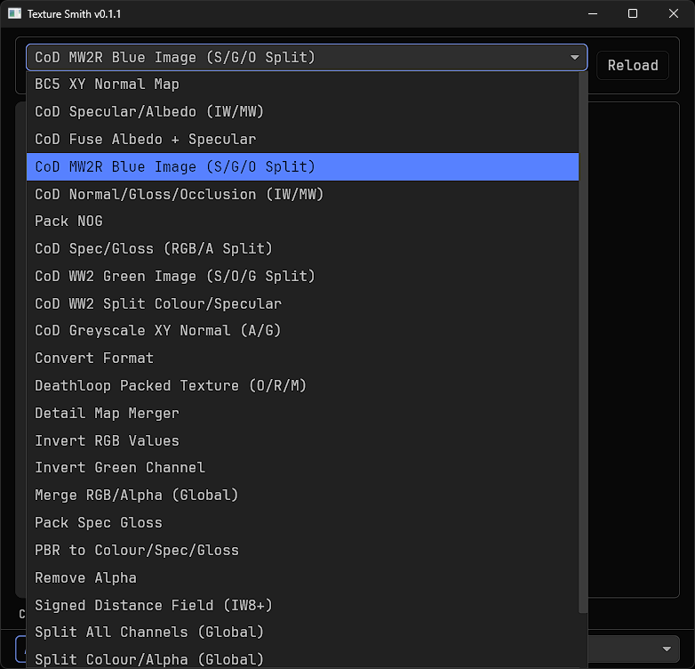695x669 pixels.
Task: Pick Invert Green Channel option
Action: coord(303,468)
